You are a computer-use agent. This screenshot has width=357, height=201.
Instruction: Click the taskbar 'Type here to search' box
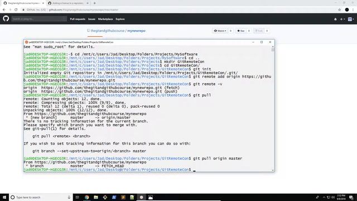click(x=41, y=197)
